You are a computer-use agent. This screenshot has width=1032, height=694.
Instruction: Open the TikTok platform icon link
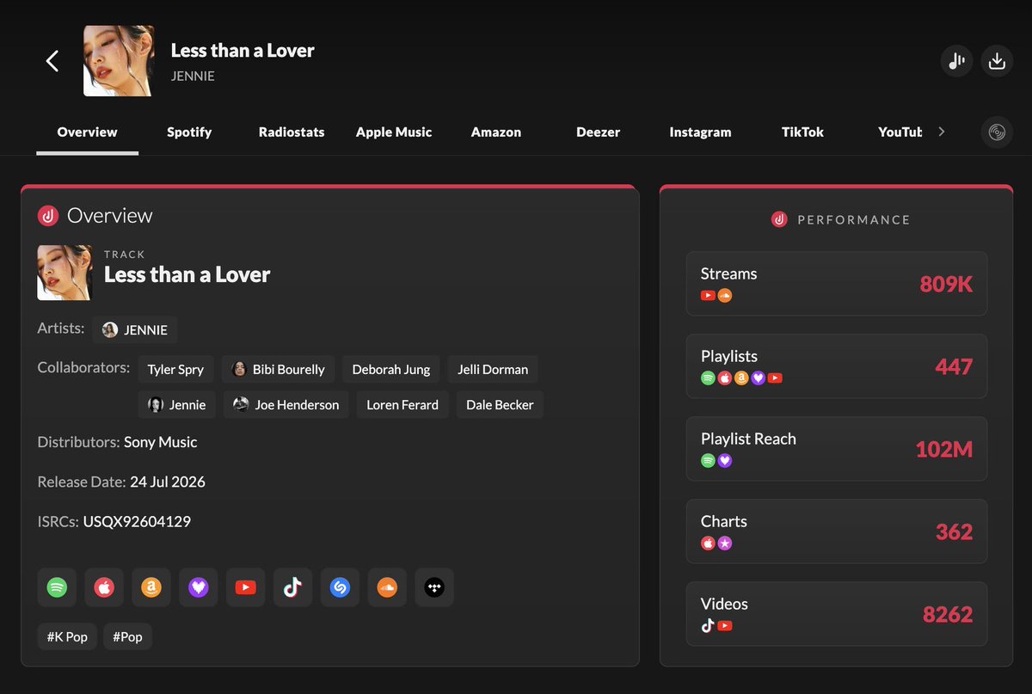point(292,588)
